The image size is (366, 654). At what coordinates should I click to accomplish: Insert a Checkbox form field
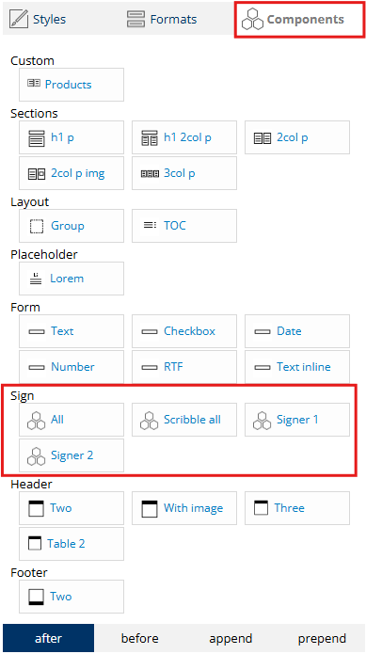point(184,331)
